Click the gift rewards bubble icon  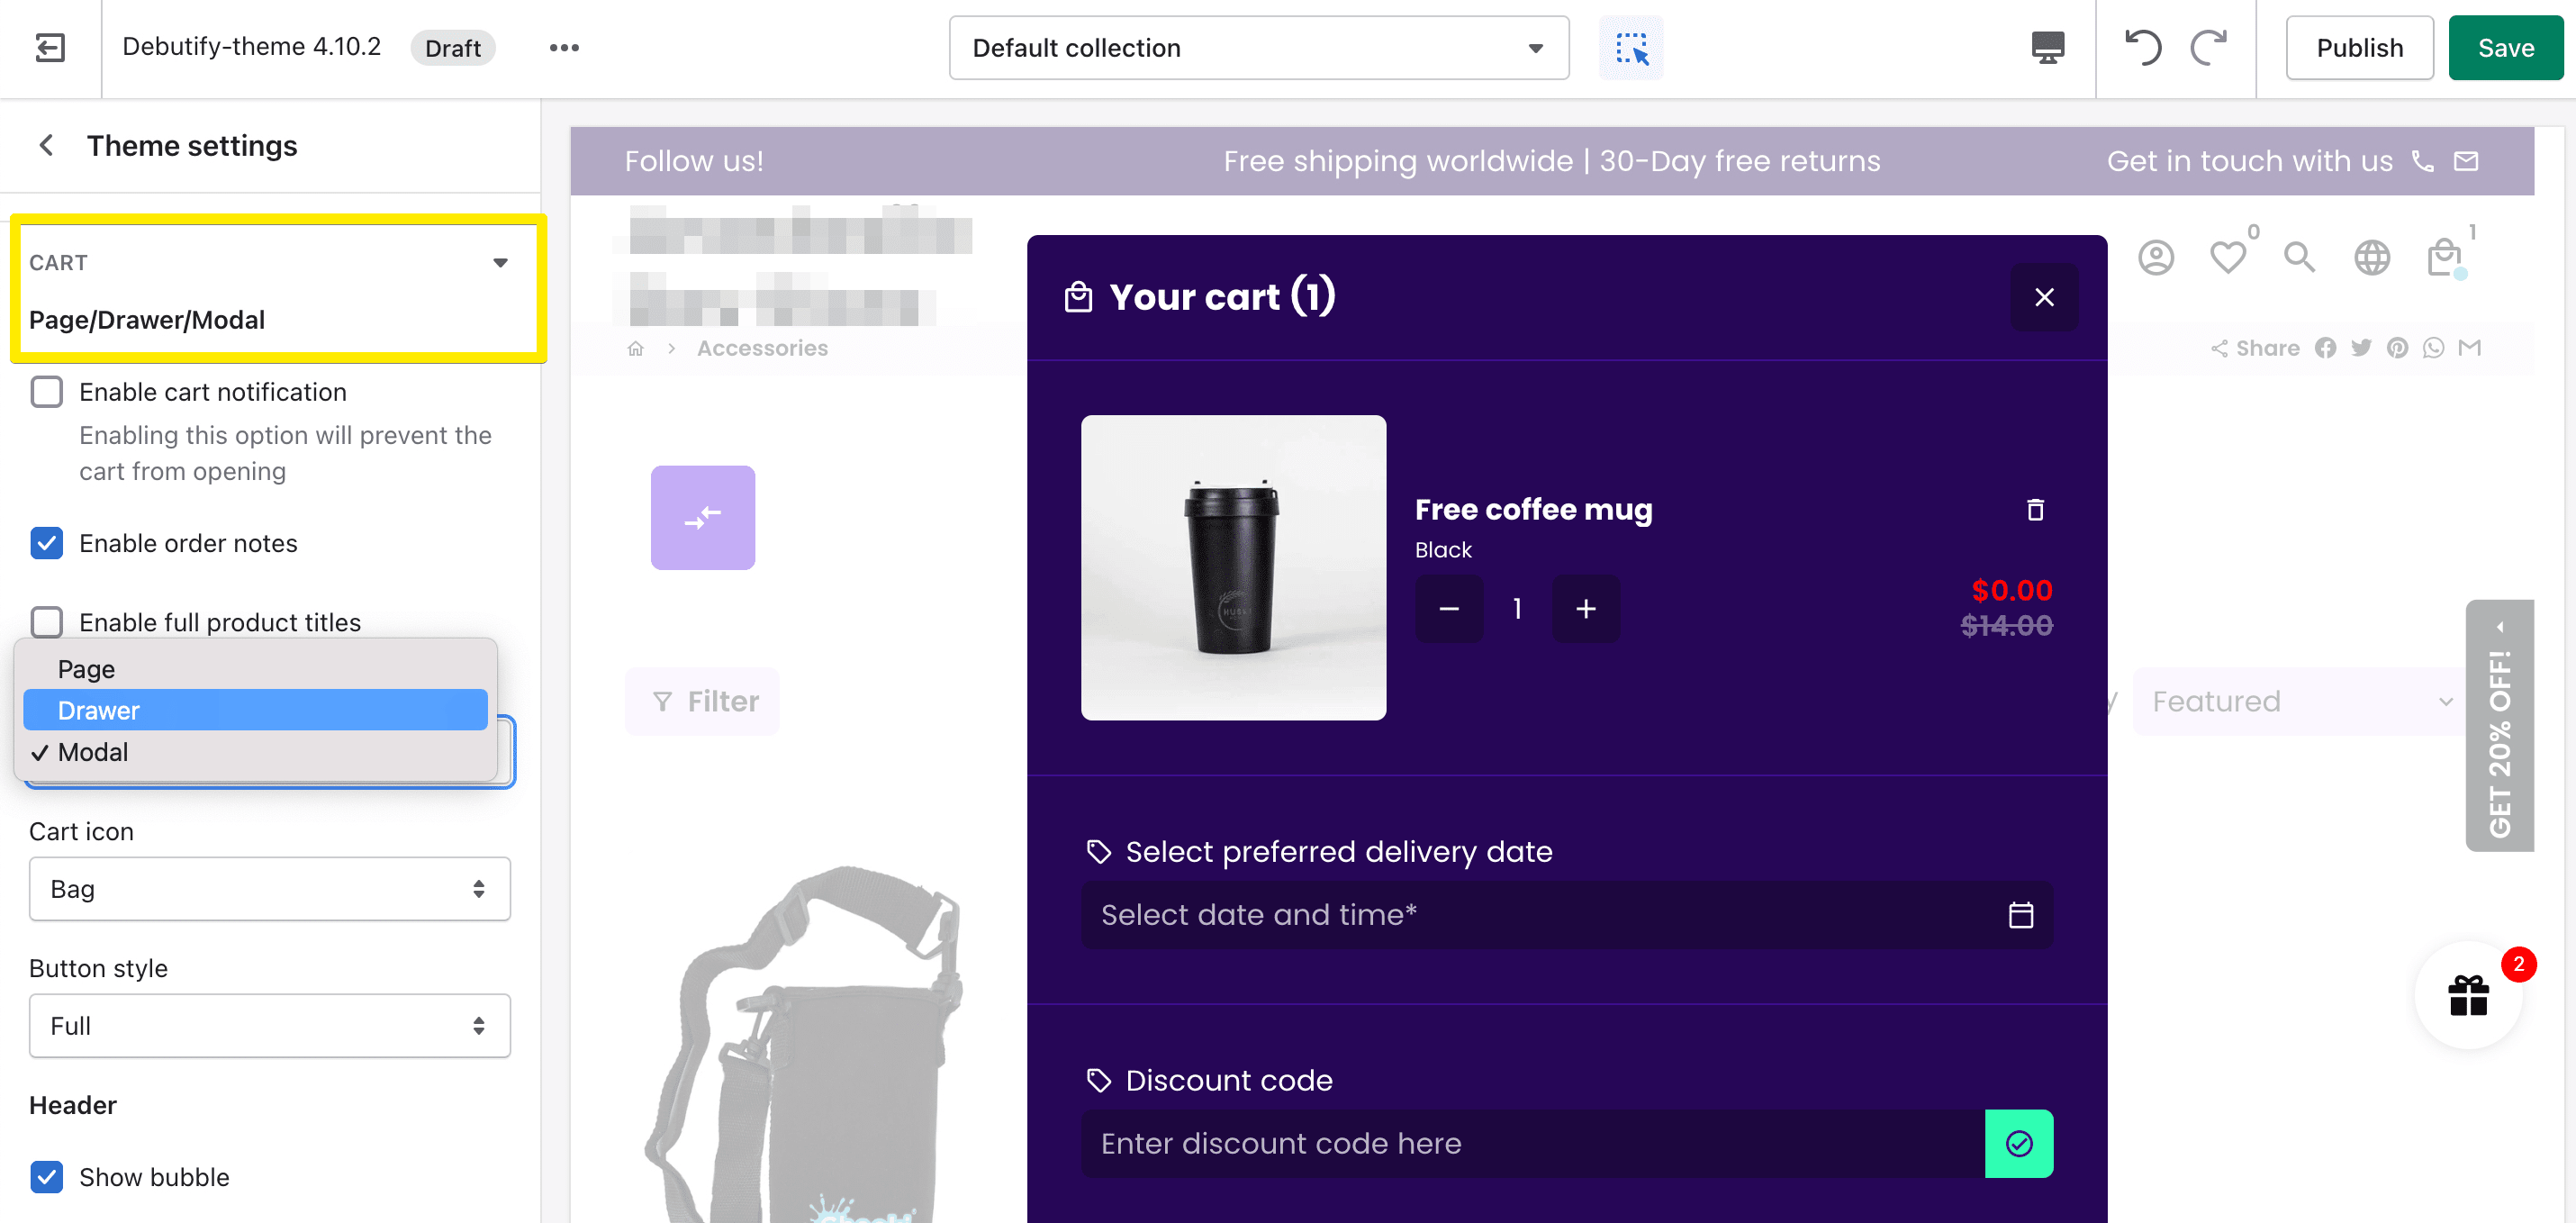pyautogui.click(x=2469, y=995)
